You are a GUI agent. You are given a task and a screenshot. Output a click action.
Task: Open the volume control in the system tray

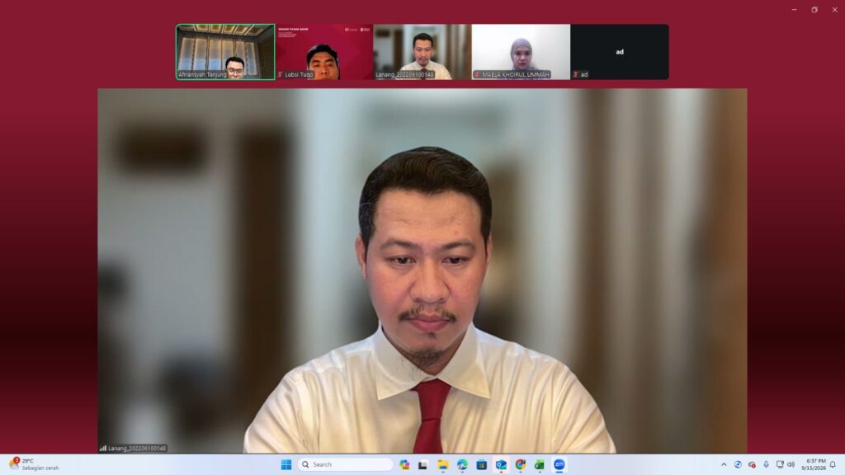791,464
